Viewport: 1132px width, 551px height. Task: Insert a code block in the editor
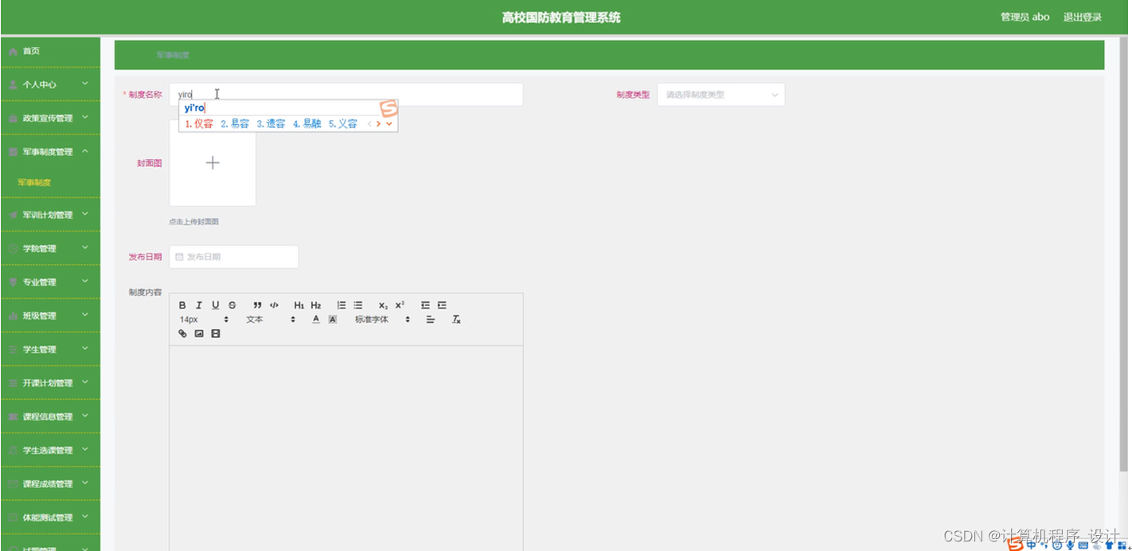(274, 305)
